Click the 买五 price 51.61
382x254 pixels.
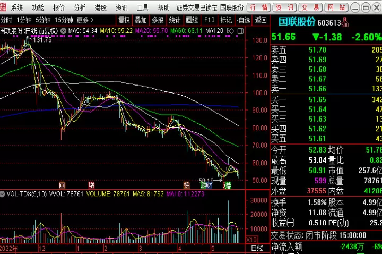(317, 139)
